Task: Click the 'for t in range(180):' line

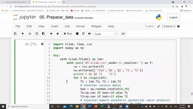Action: (90, 78)
